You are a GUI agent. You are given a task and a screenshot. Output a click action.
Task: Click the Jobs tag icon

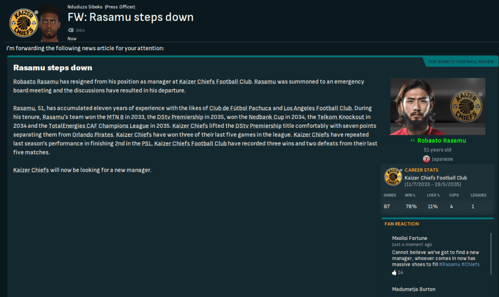[71, 30]
